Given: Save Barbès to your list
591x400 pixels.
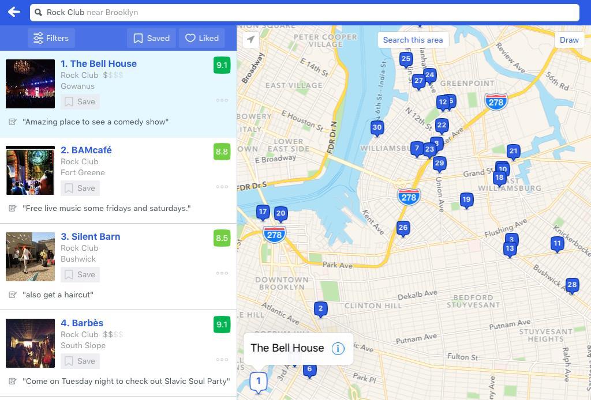Looking at the screenshot, I should tap(80, 361).
